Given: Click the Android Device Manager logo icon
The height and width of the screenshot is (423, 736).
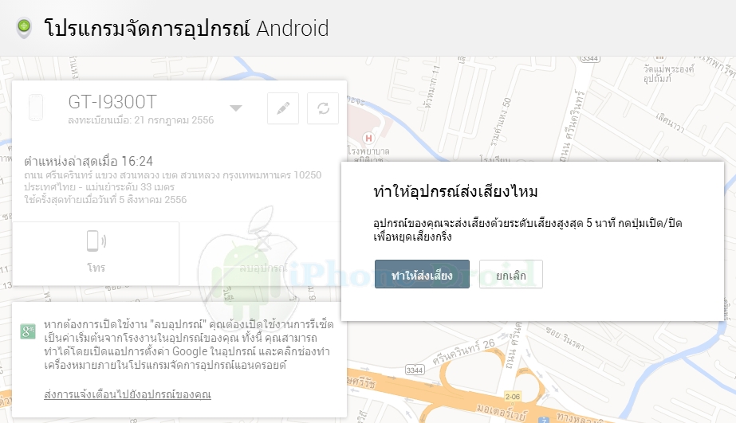Looking at the screenshot, I should tap(23, 28).
